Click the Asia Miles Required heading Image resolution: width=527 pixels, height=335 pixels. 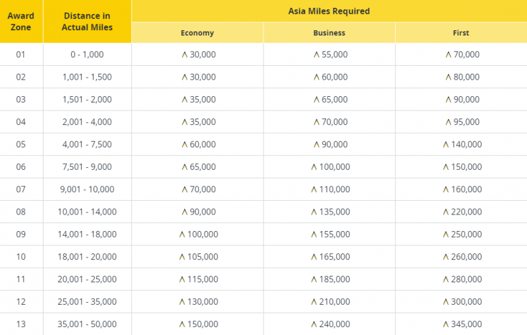pyautogui.click(x=329, y=11)
